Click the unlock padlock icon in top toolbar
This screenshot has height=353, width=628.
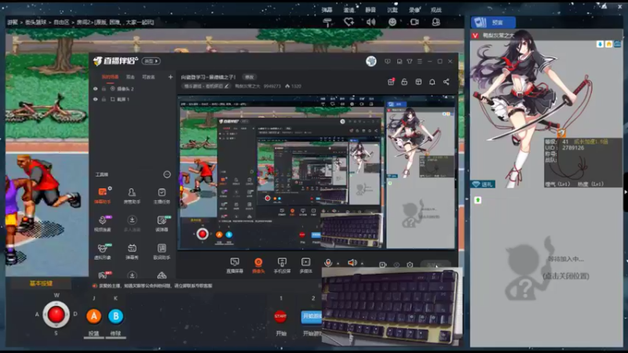(x=404, y=82)
